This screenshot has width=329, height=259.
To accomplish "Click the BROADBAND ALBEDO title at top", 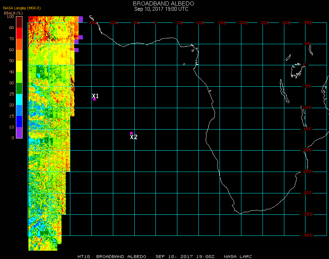I will click(161, 3).
